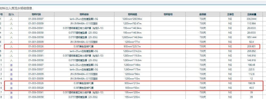Viewport: 266px width, 99px height.
Task: Select the 930mm*213m outbound row specification
Action: click(132, 83)
